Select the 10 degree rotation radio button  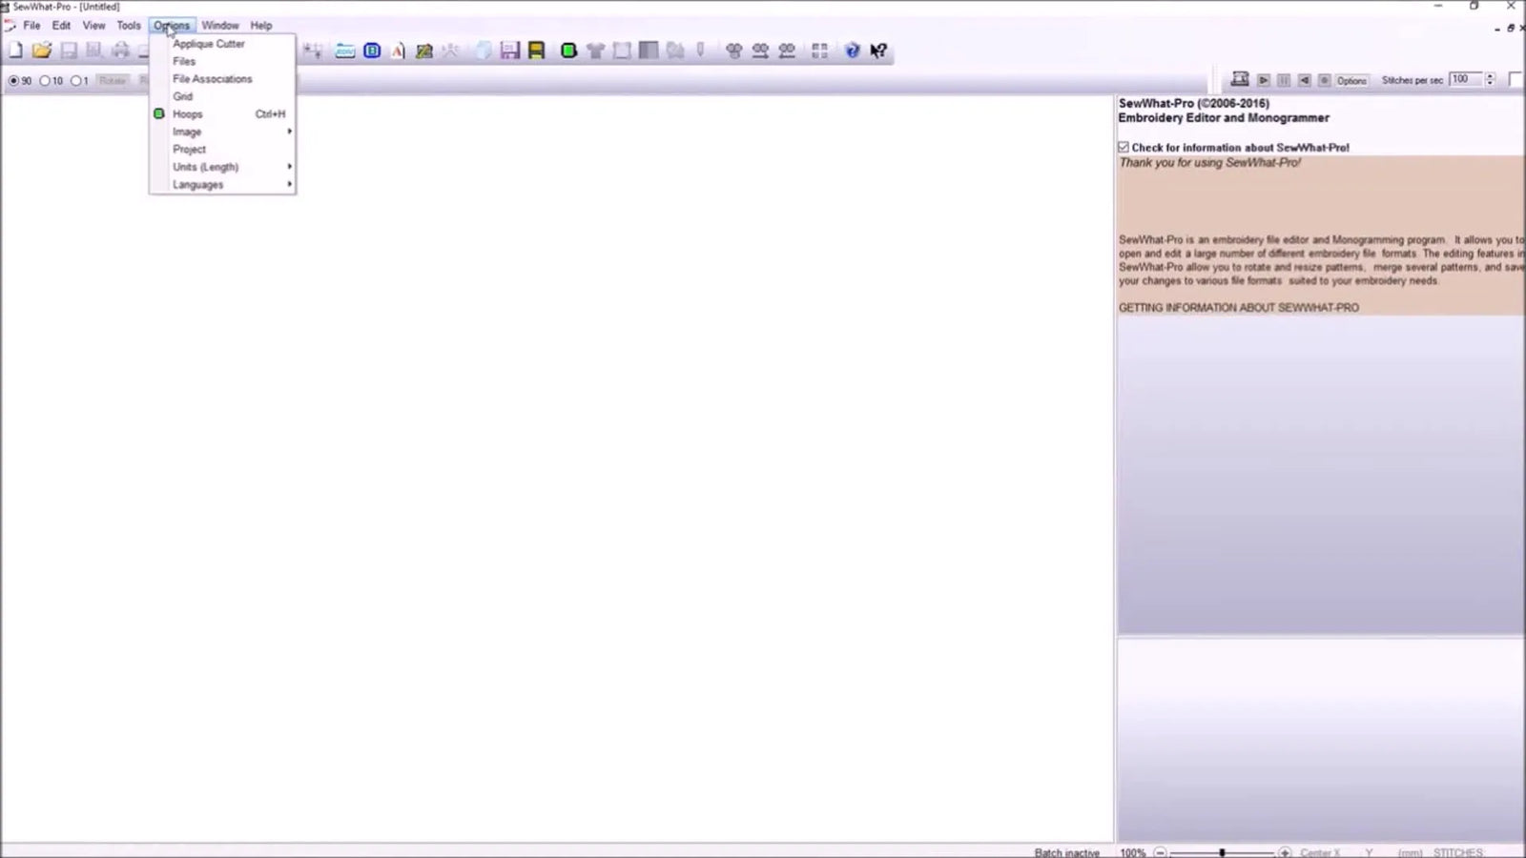[x=44, y=81]
